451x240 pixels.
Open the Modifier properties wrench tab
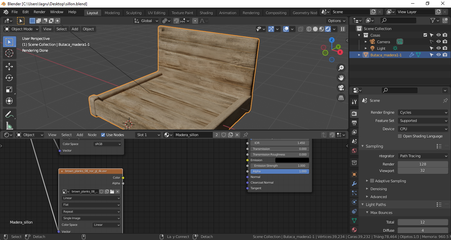coord(354,184)
